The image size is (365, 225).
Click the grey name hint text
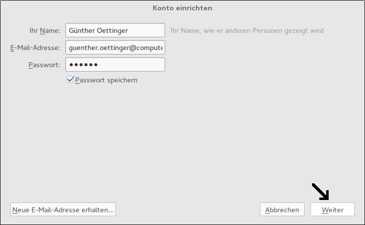247,30
